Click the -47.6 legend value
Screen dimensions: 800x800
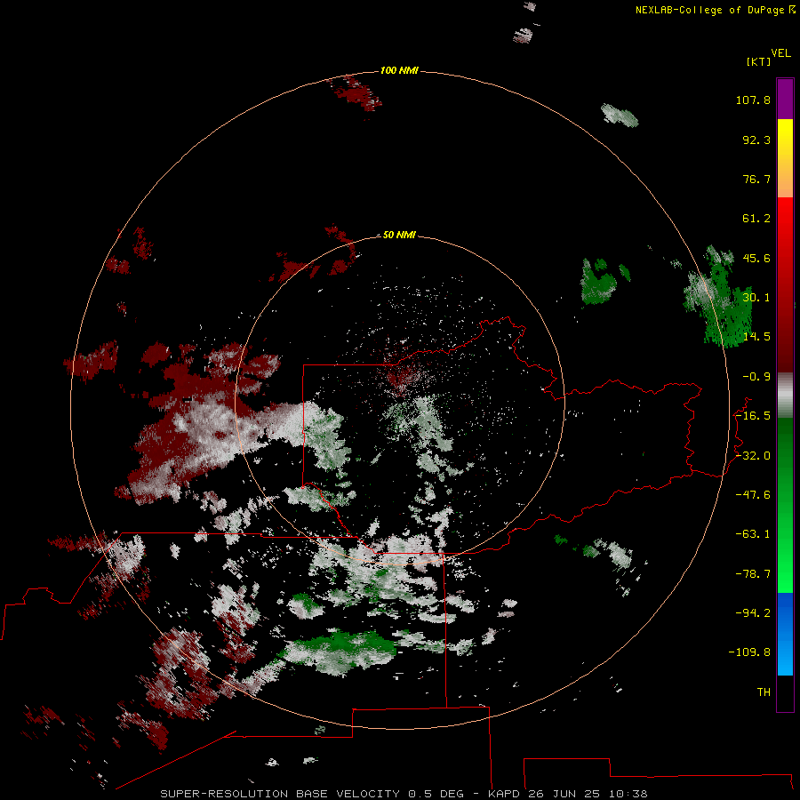tap(753, 495)
